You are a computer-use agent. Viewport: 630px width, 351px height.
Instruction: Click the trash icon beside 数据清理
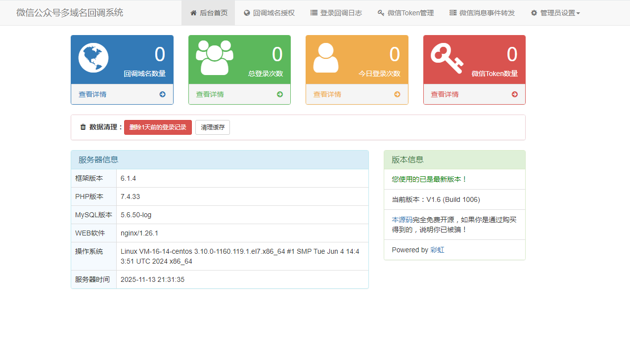click(x=83, y=127)
